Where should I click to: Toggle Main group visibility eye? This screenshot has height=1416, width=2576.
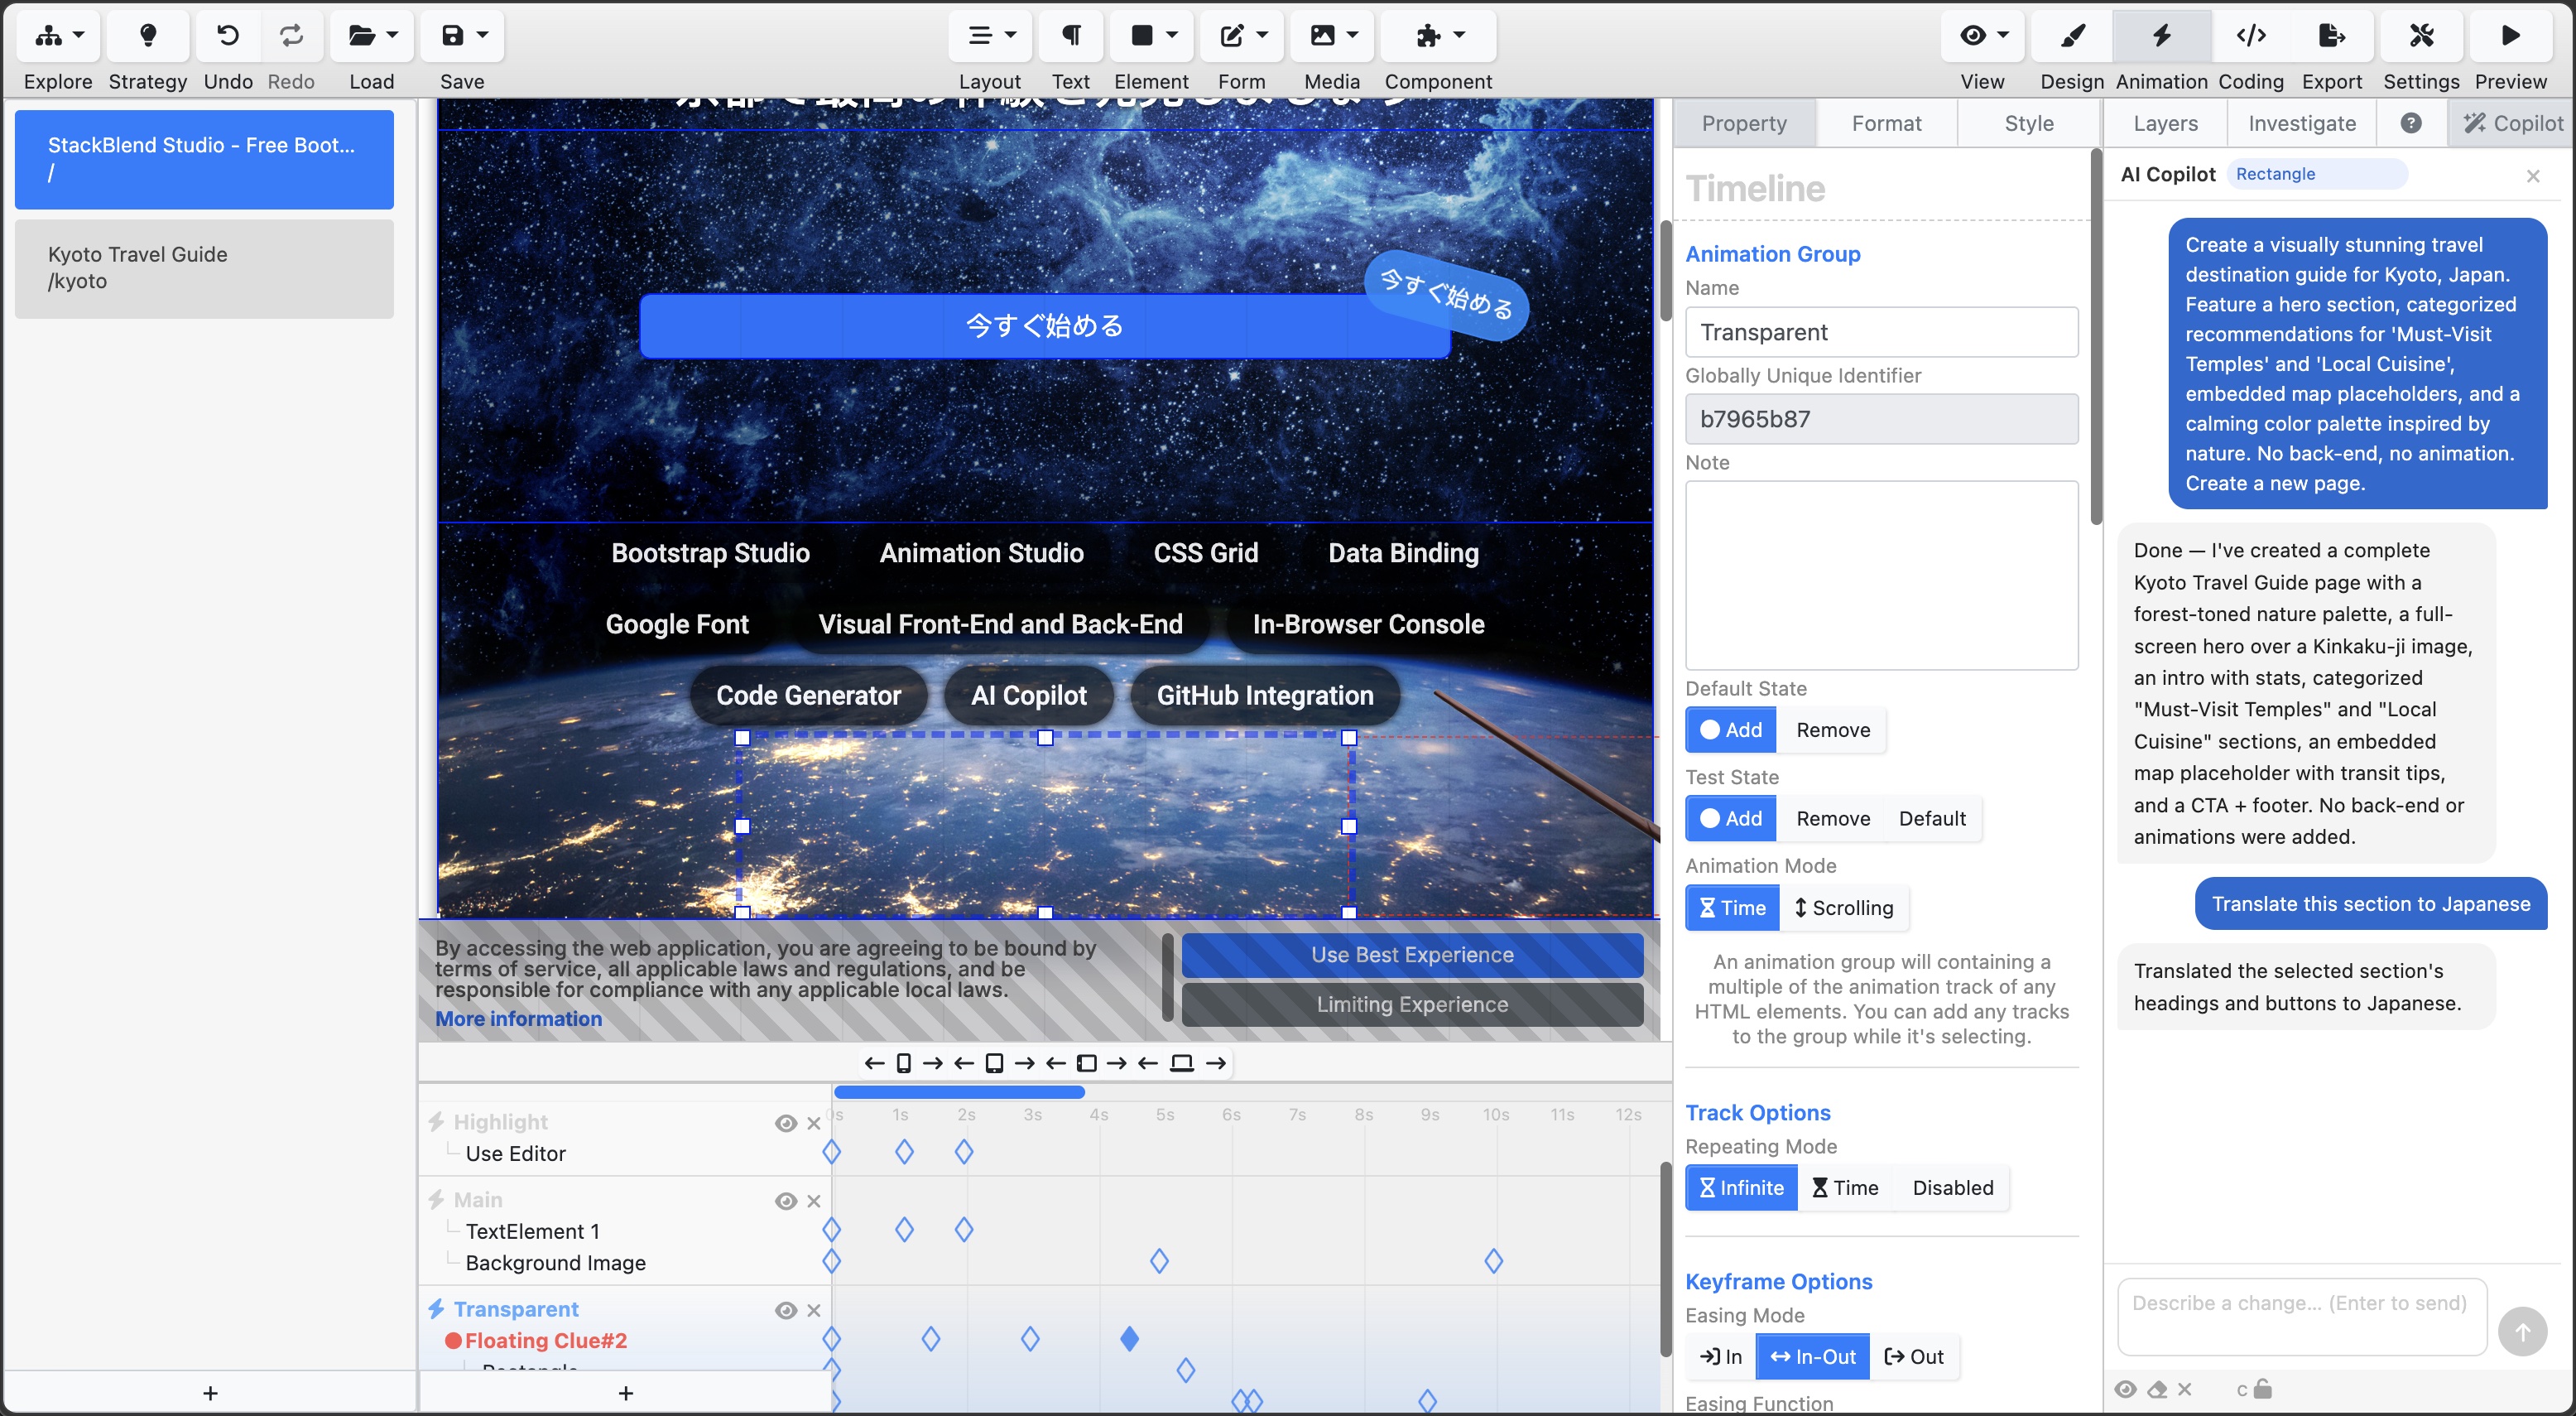[x=786, y=1201]
